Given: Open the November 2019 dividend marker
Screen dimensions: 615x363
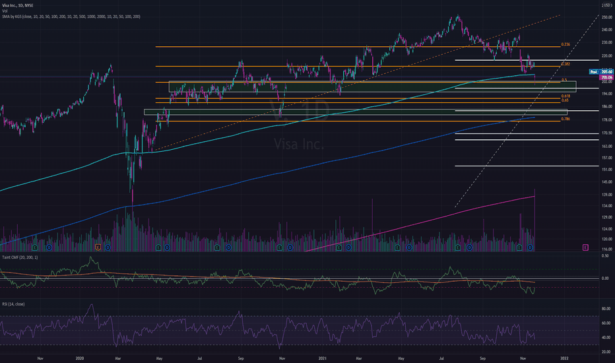Looking at the screenshot, I should point(49,247).
